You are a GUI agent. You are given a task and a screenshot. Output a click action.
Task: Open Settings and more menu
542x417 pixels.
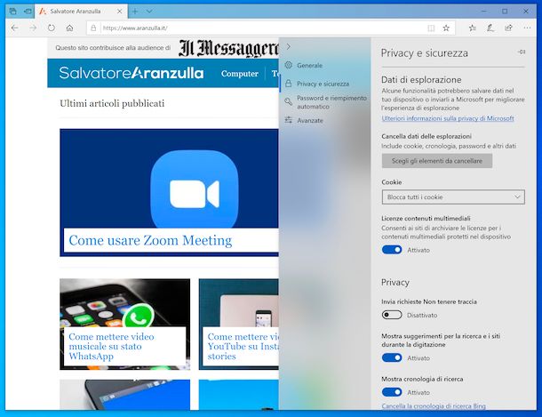[527, 28]
